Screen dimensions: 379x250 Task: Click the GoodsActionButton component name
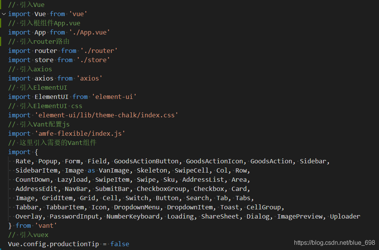tap(146, 161)
